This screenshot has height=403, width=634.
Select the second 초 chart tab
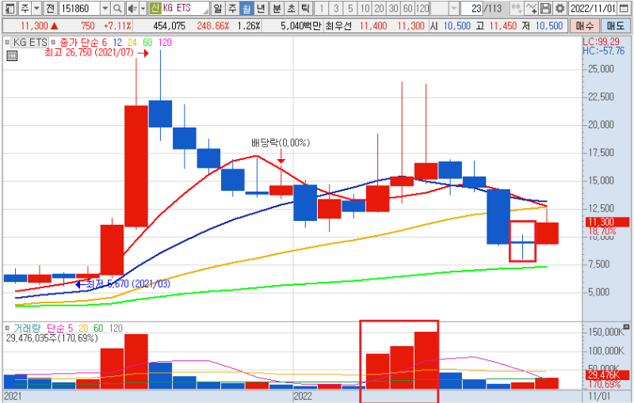(291, 8)
